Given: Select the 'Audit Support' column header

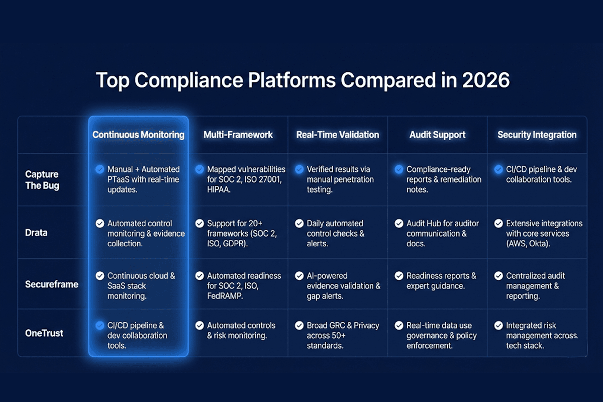Looking at the screenshot, I should point(437,135).
